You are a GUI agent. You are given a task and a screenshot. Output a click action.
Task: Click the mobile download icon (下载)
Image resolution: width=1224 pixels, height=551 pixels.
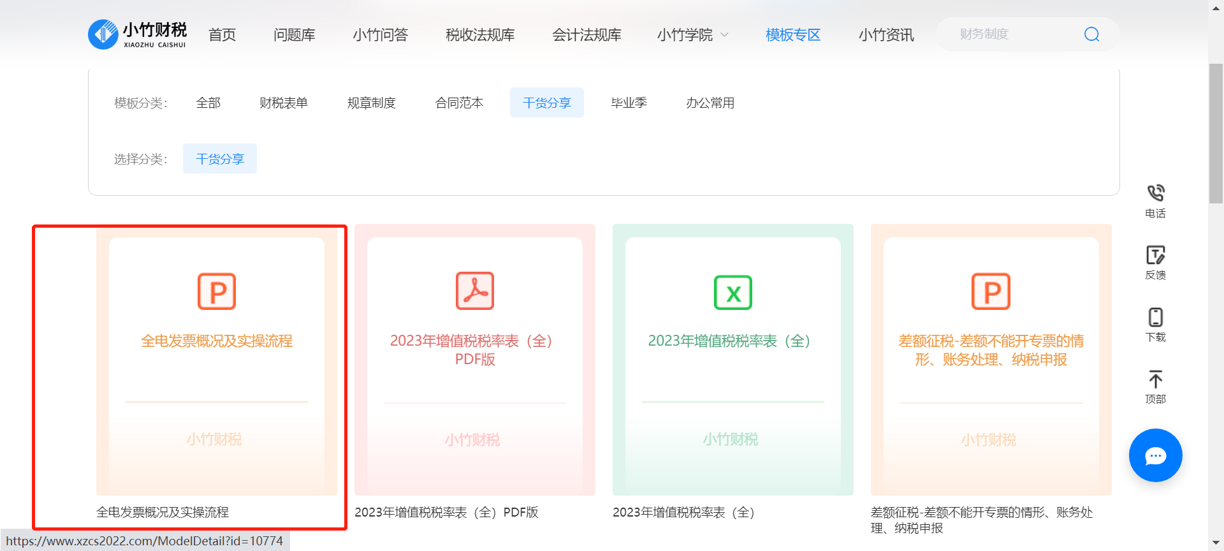pyautogui.click(x=1155, y=318)
